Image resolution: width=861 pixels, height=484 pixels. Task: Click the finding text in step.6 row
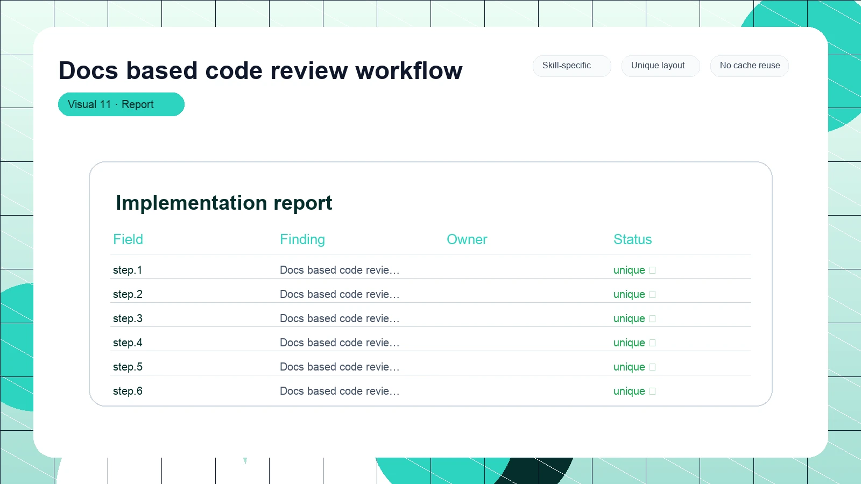click(340, 391)
